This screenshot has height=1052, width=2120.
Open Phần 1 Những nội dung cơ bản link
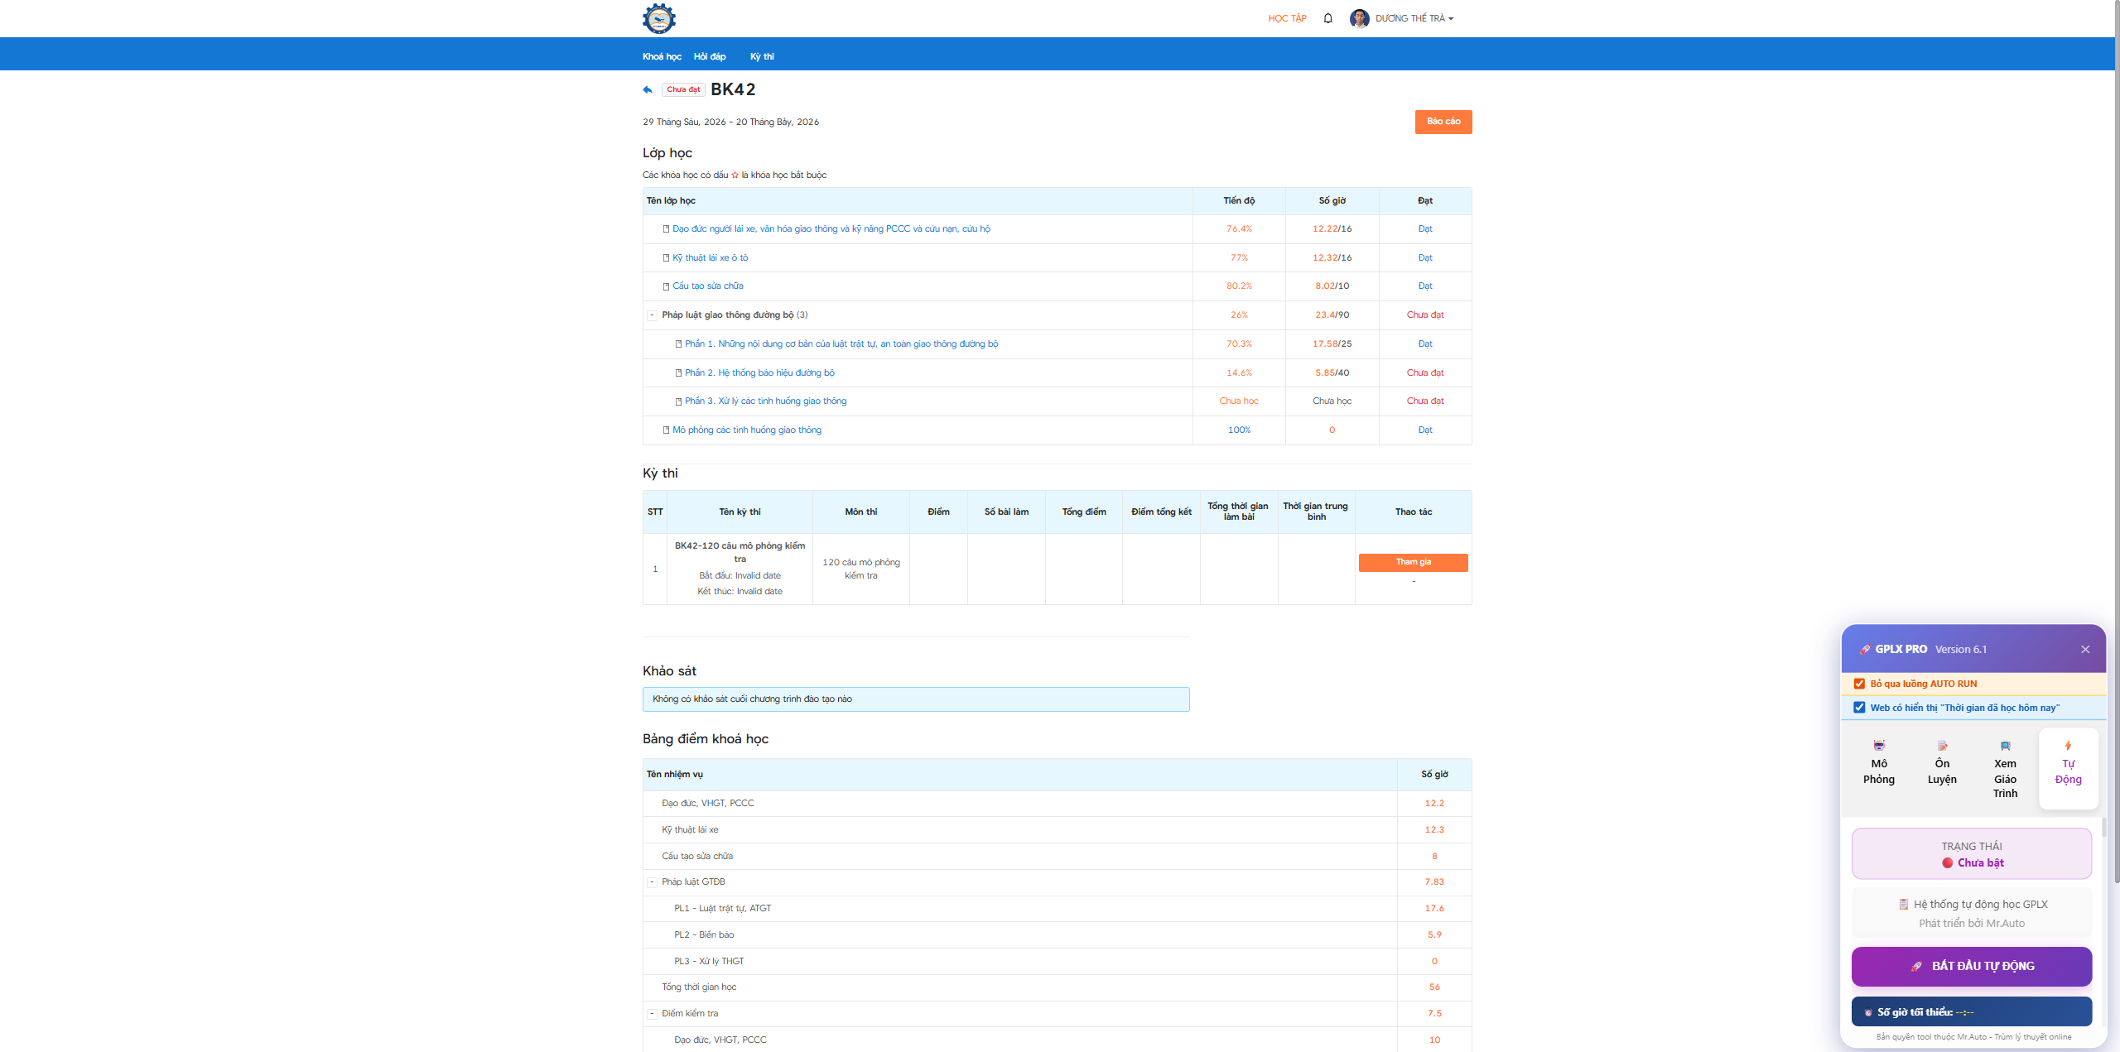click(x=841, y=344)
